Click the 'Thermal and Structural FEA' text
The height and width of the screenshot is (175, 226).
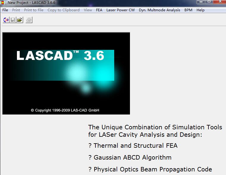136,146
